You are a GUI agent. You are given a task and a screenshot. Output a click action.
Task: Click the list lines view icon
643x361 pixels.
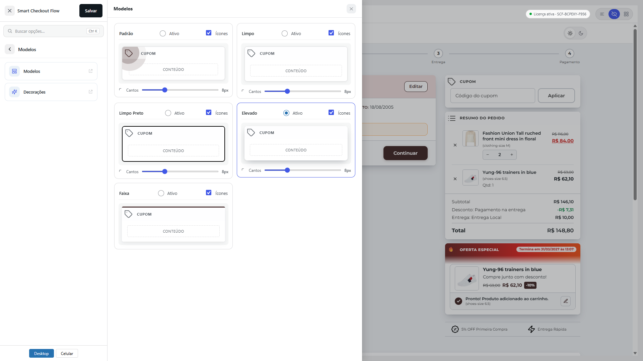pos(602,14)
